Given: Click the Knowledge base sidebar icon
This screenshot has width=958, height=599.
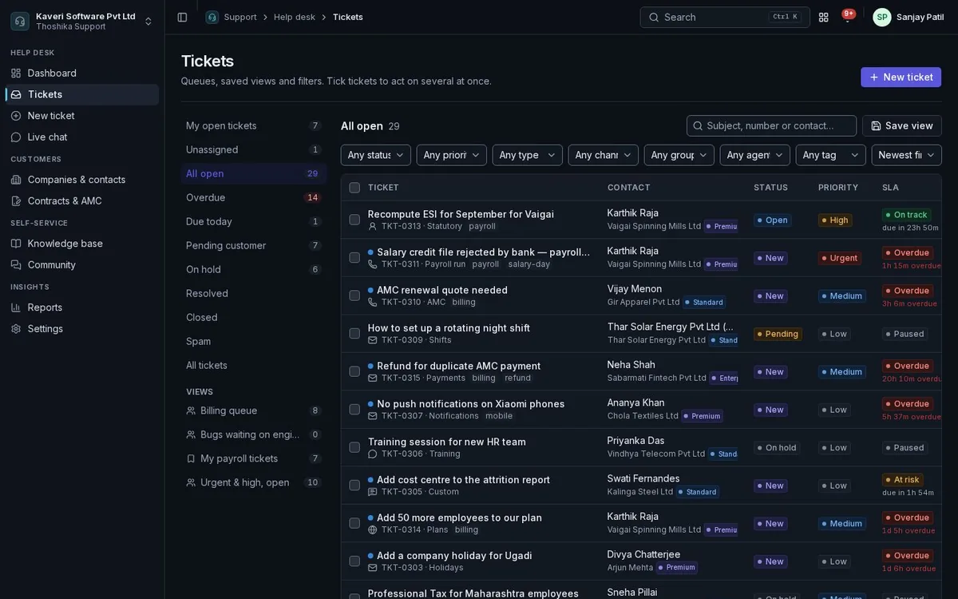Looking at the screenshot, I should (16, 244).
